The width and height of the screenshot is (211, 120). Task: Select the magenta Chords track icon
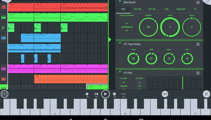tap(4, 69)
